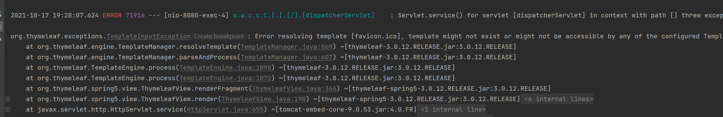Open ThymeleafView.java:366 source link
This screenshot has width=723, height=117.
pyautogui.click(x=294, y=89)
